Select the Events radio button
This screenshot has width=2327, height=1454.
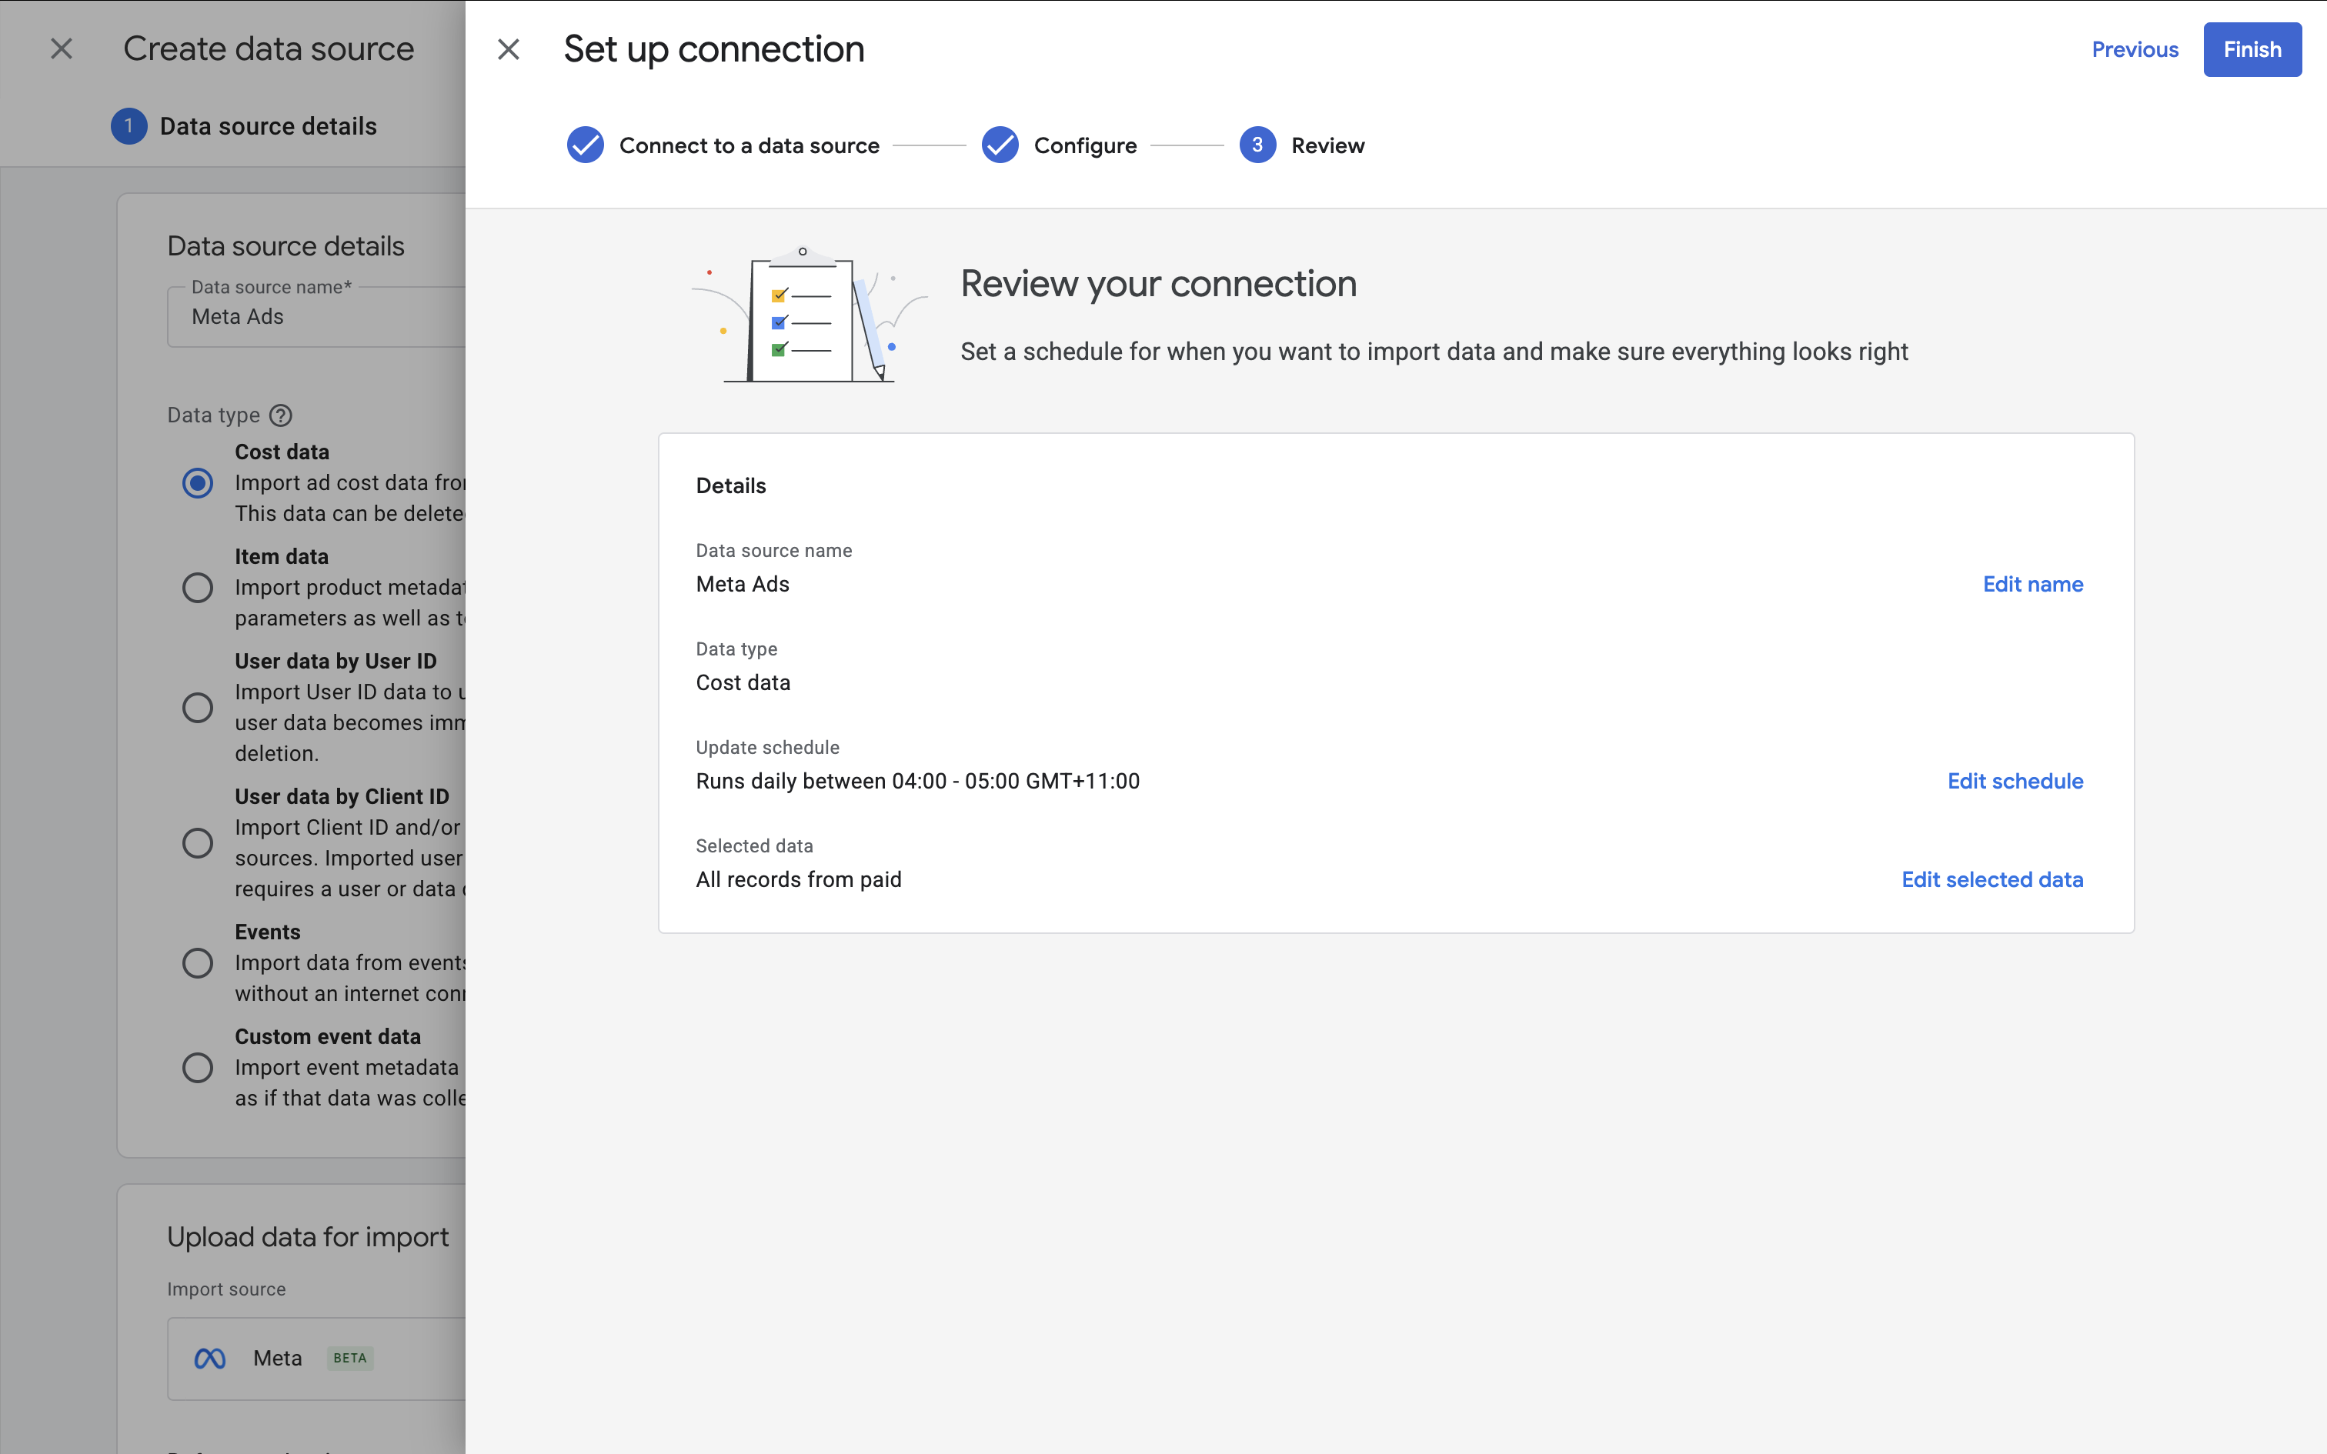[x=198, y=962]
